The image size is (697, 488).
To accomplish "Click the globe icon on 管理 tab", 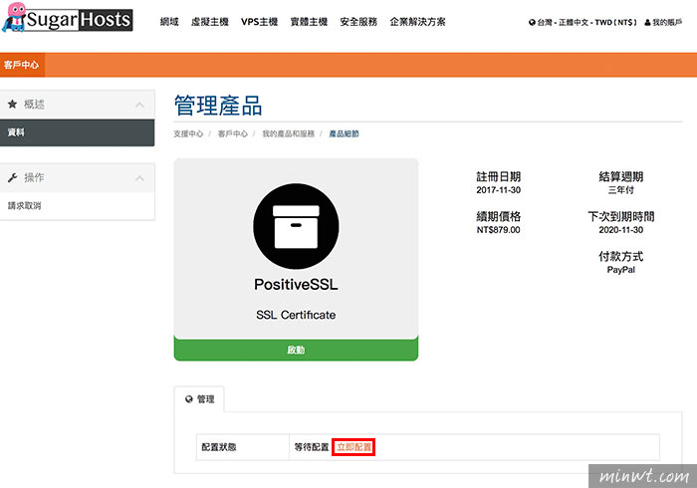I will pos(189,399).
